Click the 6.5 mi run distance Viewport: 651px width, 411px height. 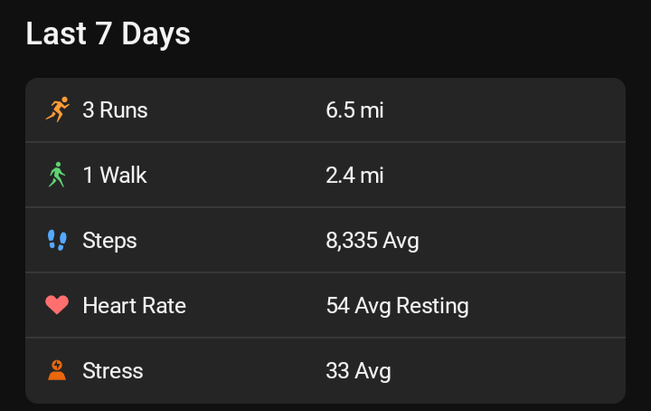point(354,110)
